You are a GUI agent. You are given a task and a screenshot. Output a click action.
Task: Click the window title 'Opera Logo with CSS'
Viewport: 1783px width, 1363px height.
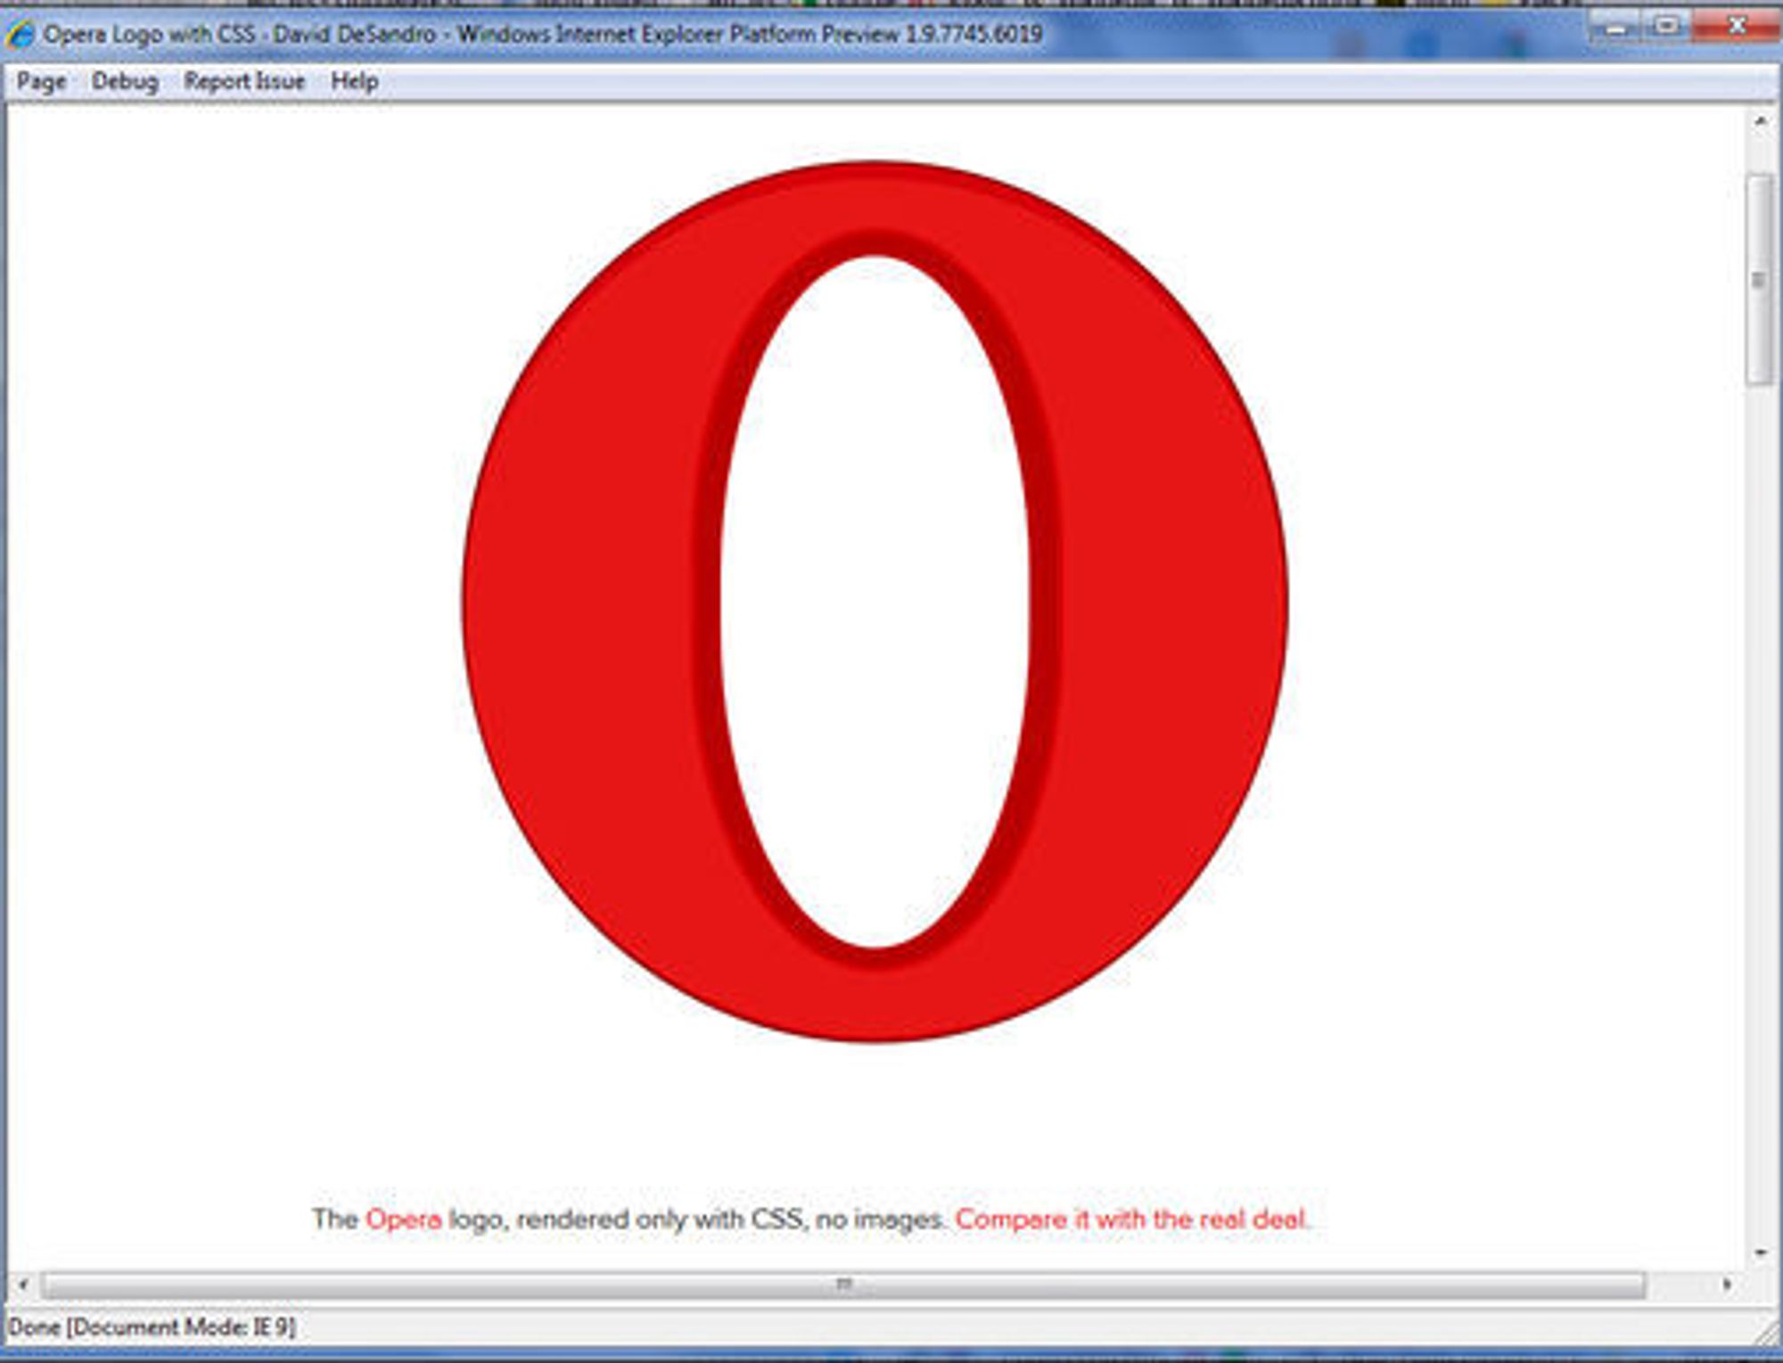pyautogui.click(x=149, y=35)
